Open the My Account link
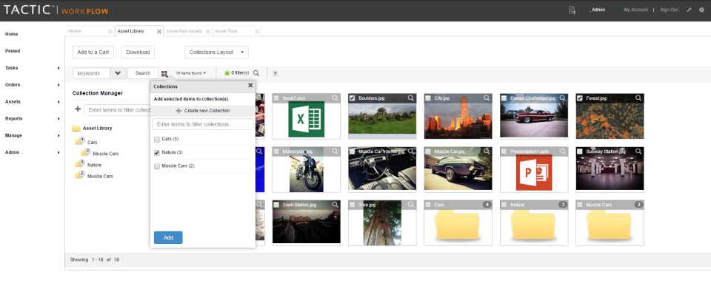Image resolution: width=711 pixels, height=292 pixels. [x=635, y=10]
